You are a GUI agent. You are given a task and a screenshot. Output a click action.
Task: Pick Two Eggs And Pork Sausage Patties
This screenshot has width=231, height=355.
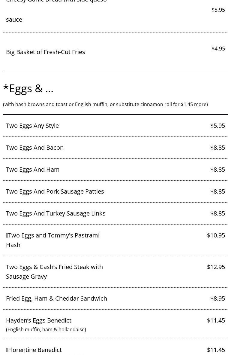[55, 191]
